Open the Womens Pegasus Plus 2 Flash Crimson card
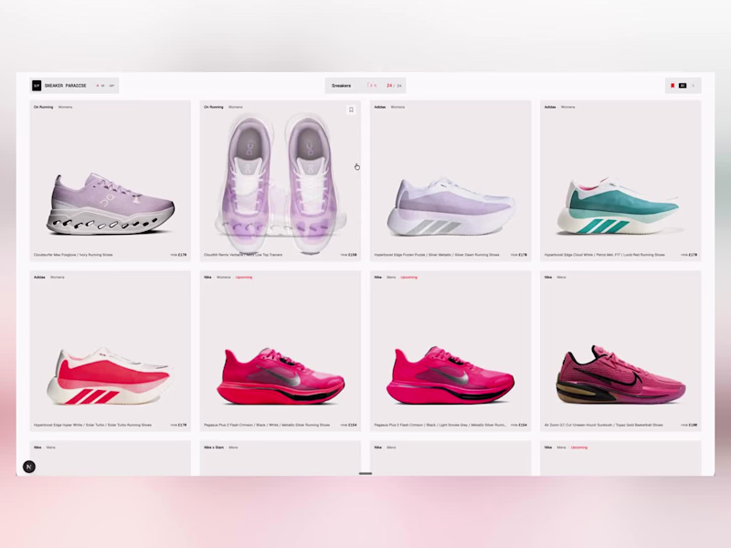Image resolution: width=731 pixels, height=548 pixels. (x=281, y=351)
